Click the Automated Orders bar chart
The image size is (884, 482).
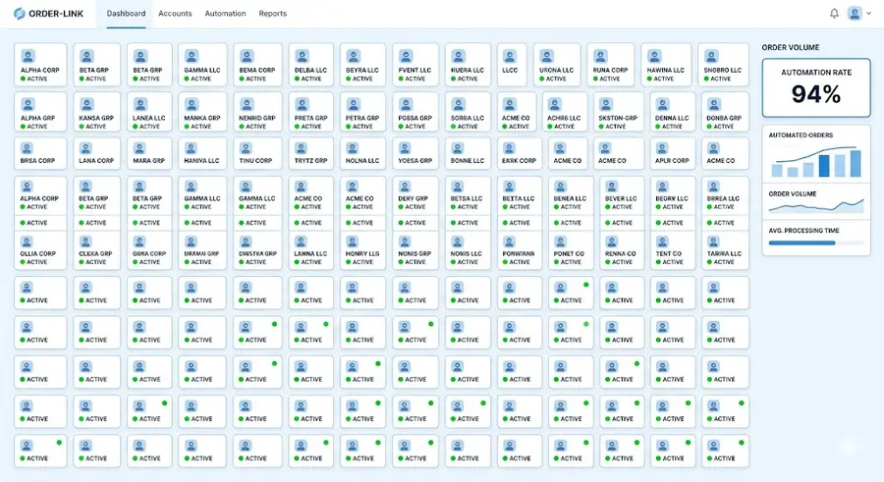(816, 162)
